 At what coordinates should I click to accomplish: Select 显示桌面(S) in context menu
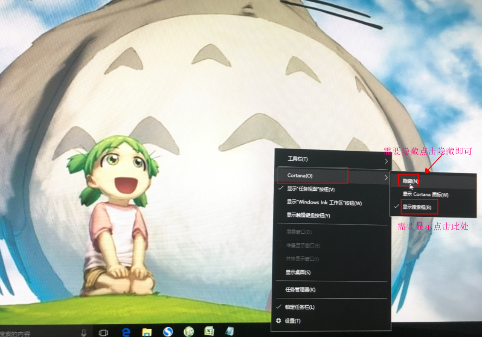click(x=332, y=273)
